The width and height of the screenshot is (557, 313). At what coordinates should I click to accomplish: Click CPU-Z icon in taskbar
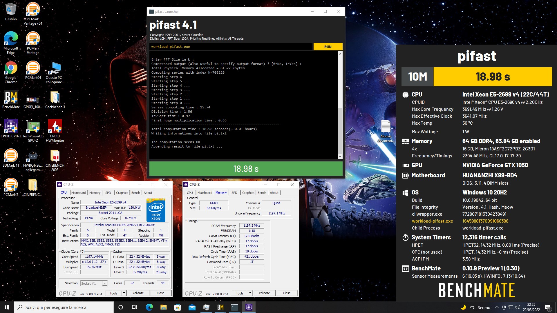[x=249, y=307]
